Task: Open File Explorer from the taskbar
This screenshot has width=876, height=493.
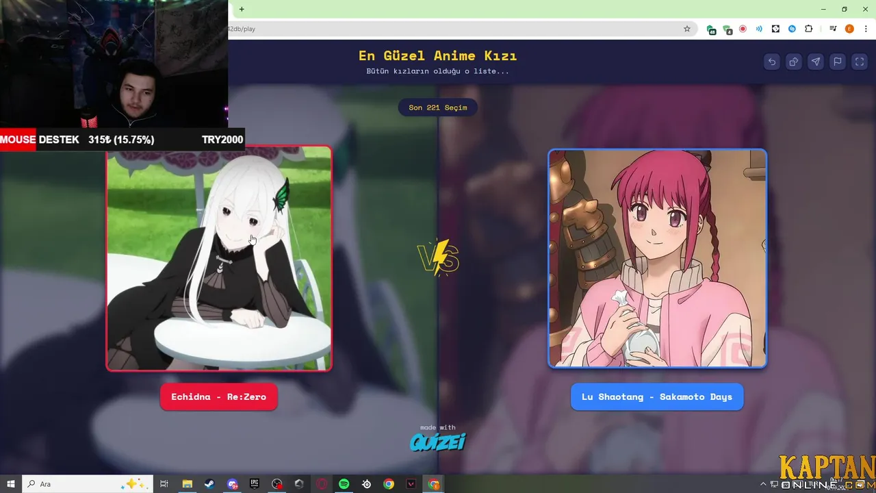Action: click(187, 484)
